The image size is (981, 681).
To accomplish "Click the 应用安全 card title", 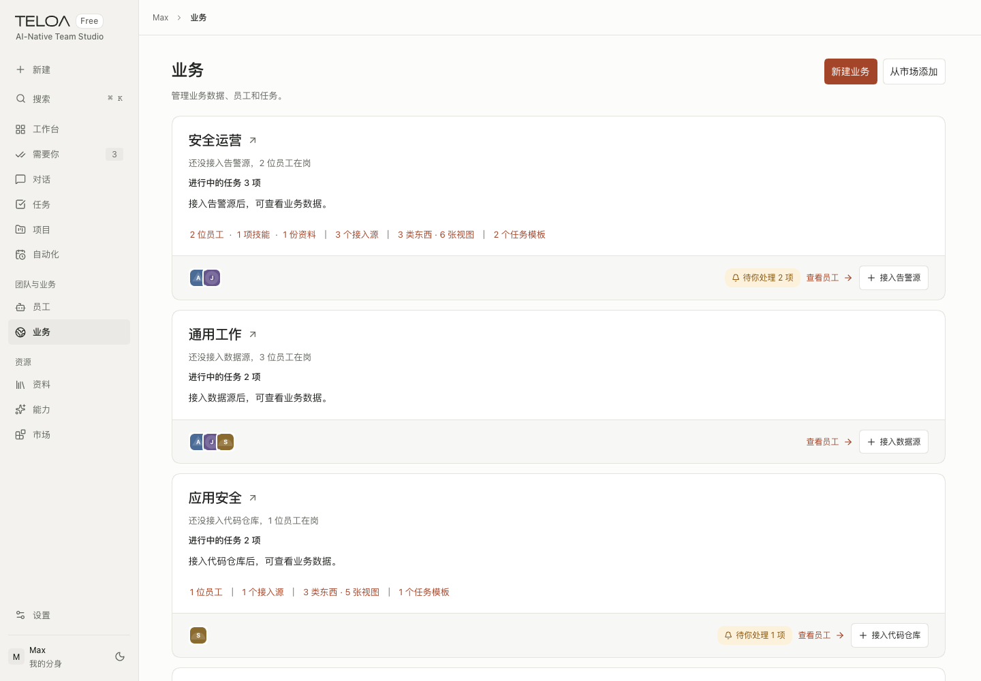I will tap(215, 498).
